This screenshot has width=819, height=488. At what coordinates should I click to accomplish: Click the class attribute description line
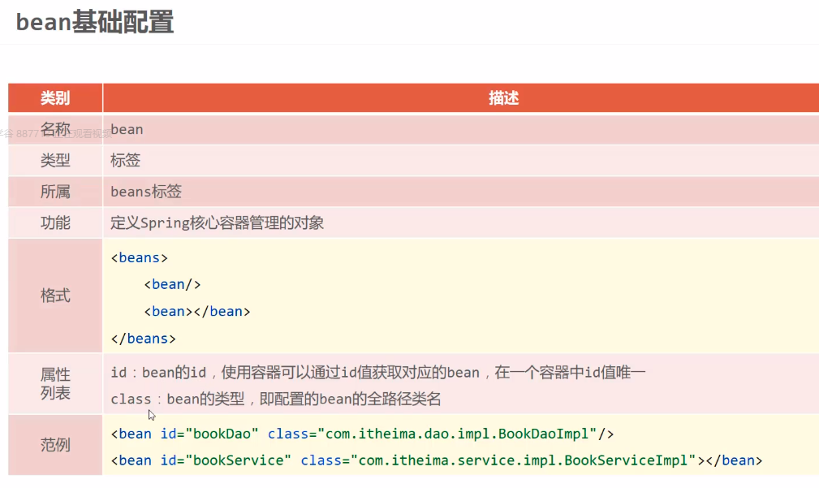click(276, 399)
